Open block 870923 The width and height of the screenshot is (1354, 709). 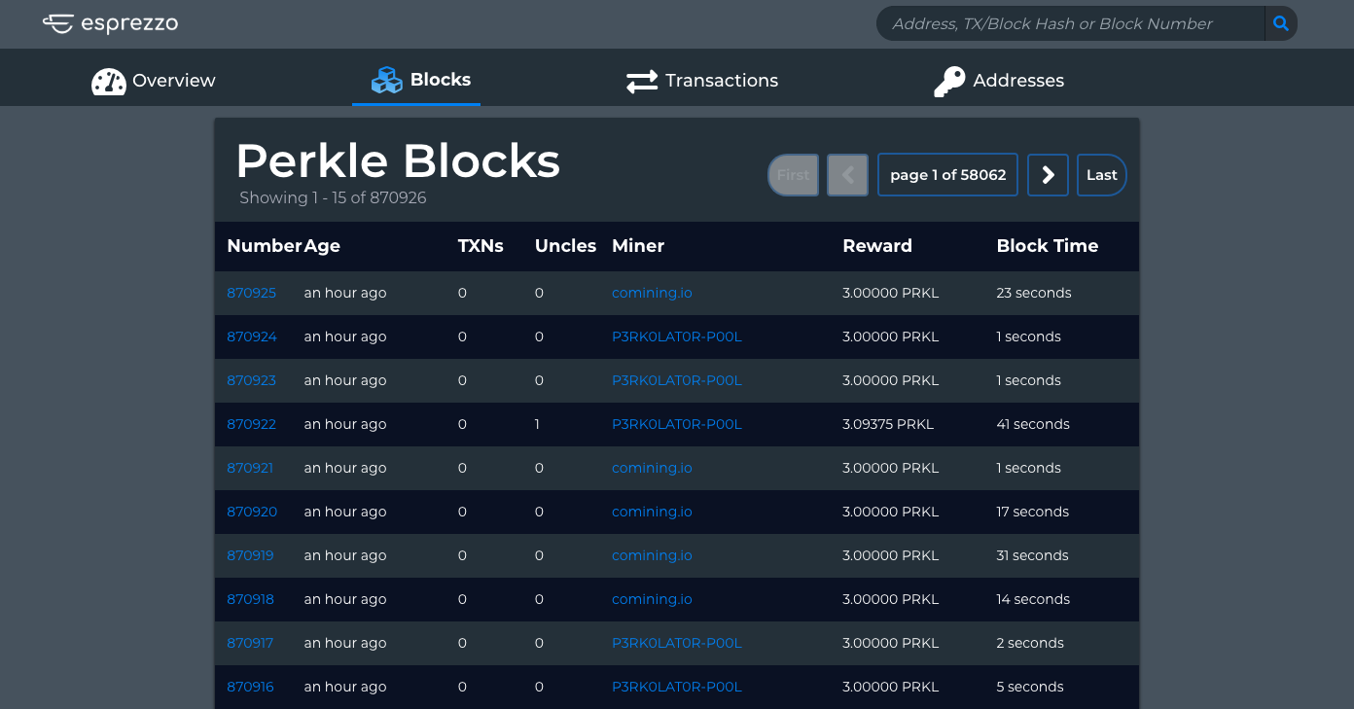[251, 380]
